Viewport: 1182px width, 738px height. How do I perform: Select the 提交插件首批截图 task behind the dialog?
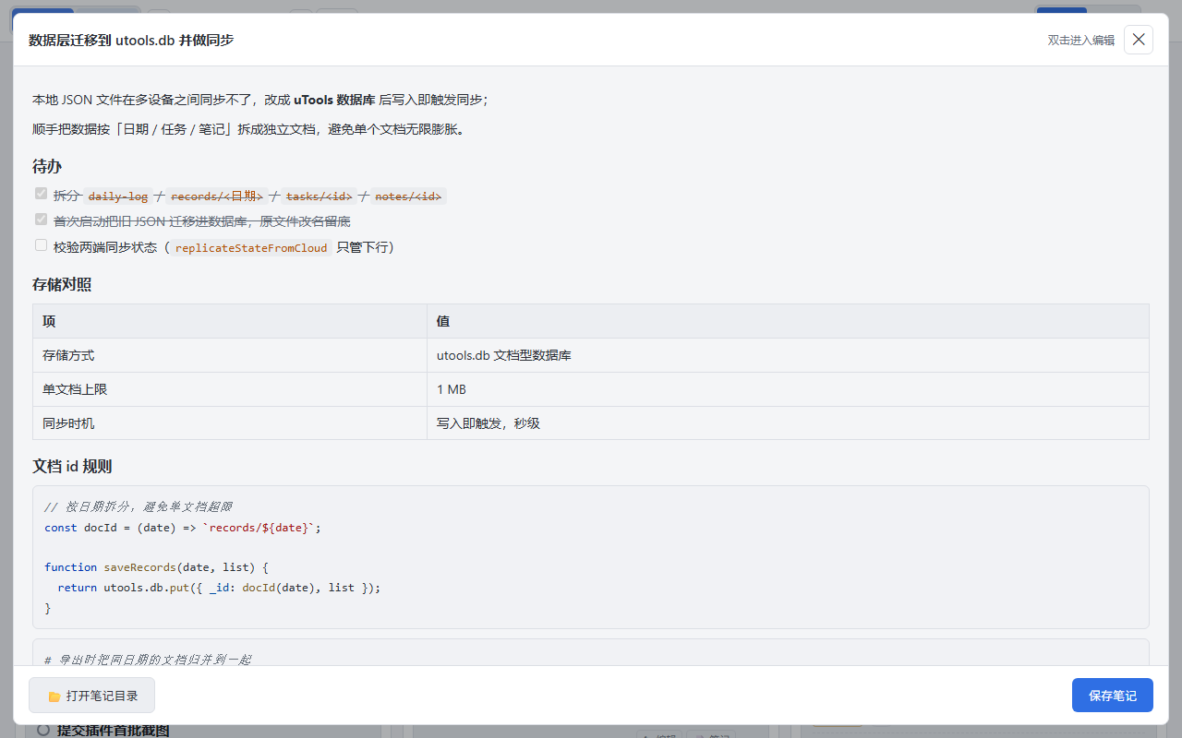coord(114,731)
